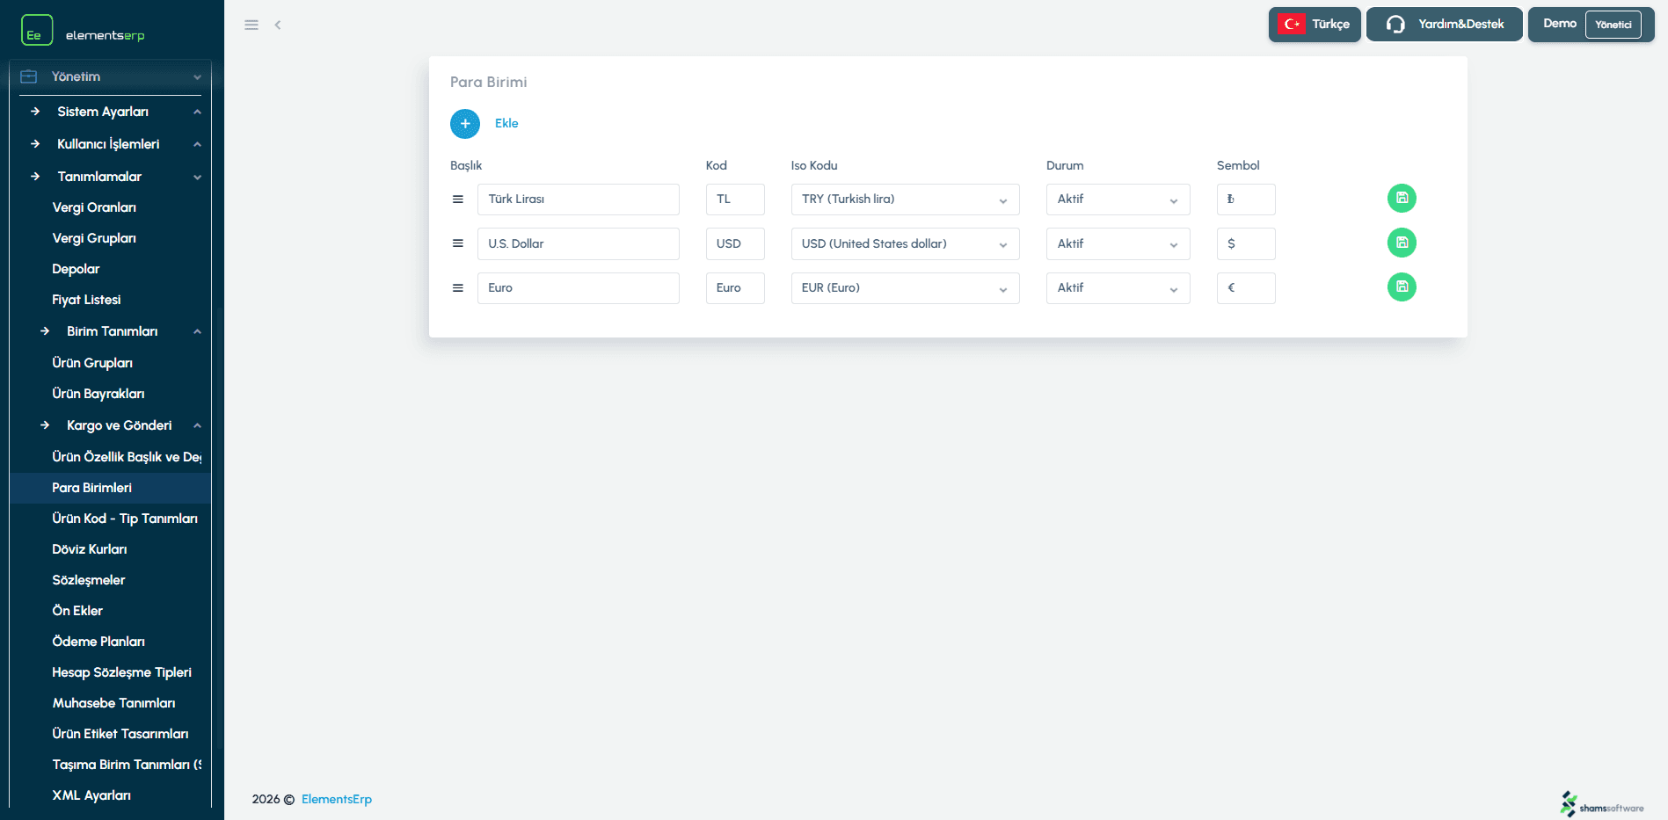Click the arrow icon beside Birim Tanımları

pos(45,331)
